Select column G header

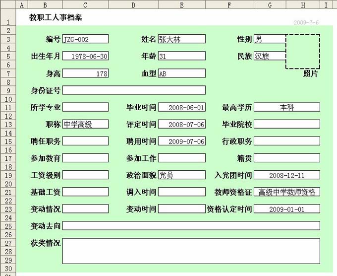click(x=270, y=5)
